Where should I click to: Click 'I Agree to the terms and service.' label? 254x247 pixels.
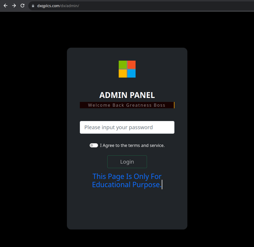pyautogui.click(x=132, y=145)
